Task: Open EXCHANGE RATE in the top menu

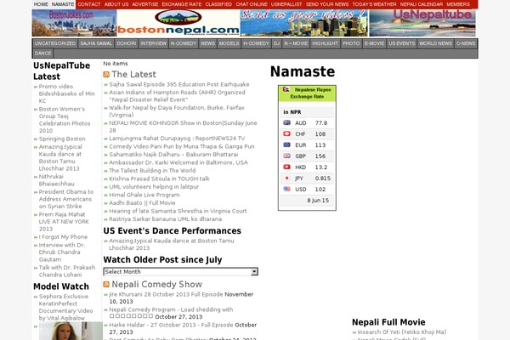Action: pyautogui.click(x=182, y=4)
